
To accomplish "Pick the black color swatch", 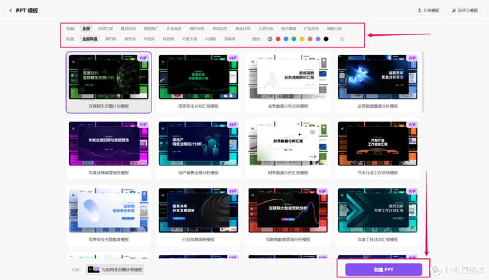I will [x=326, y=39].
